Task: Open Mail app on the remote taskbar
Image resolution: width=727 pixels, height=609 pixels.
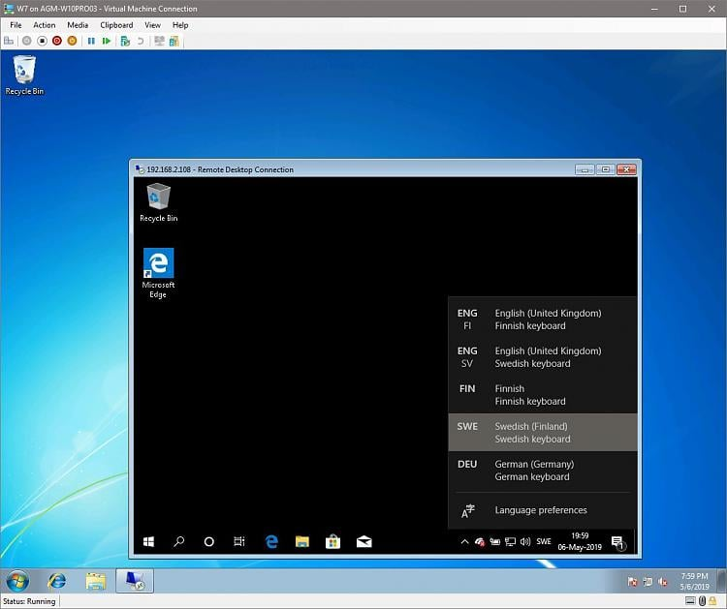Action: point(363,541)
